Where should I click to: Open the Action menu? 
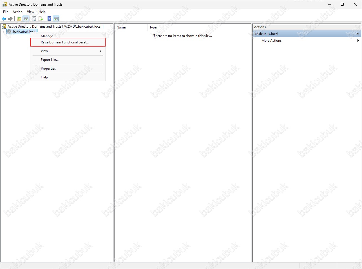(17, 12)
